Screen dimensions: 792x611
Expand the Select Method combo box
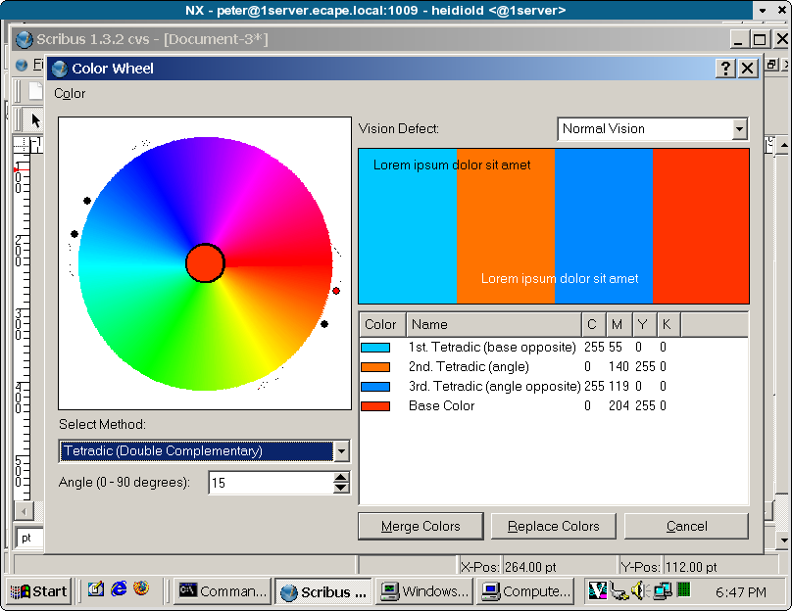tap(341, 451)
